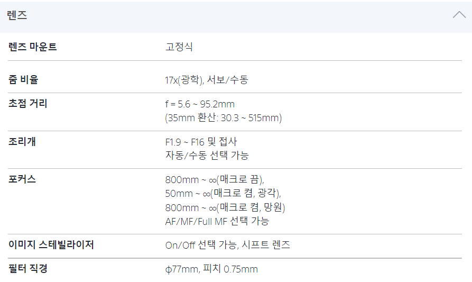472x282 pixels.
Task: Click the 매크로 끔 focus range line
Action: point(215,180)
